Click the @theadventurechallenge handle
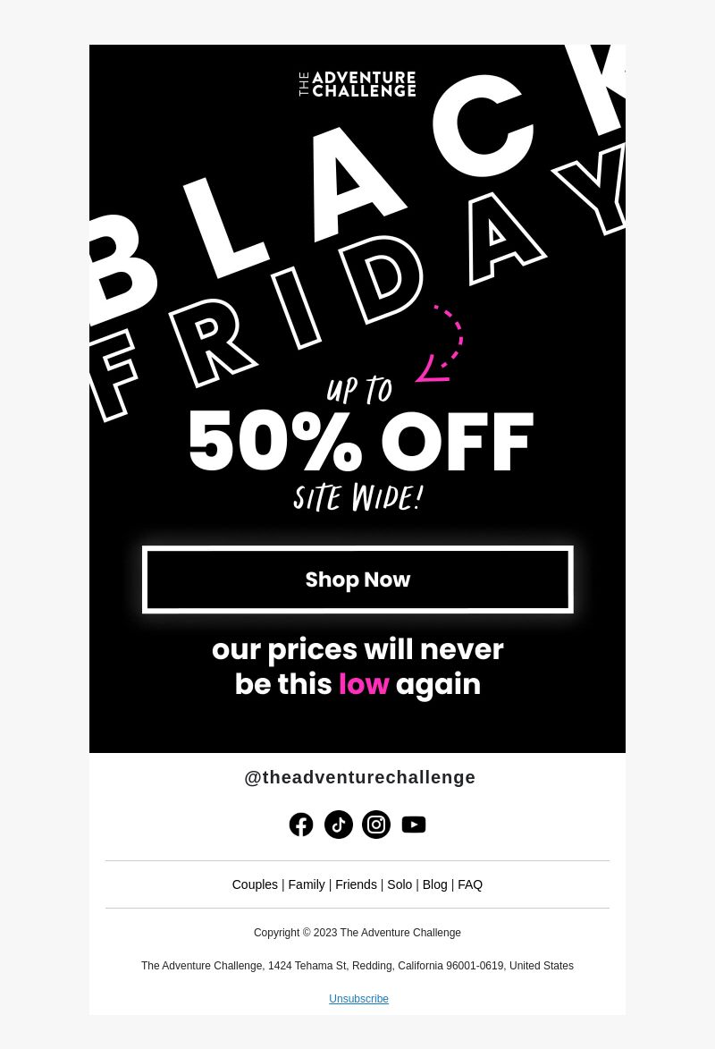Viewport: 715px width, 1049px height. point(360,777)
